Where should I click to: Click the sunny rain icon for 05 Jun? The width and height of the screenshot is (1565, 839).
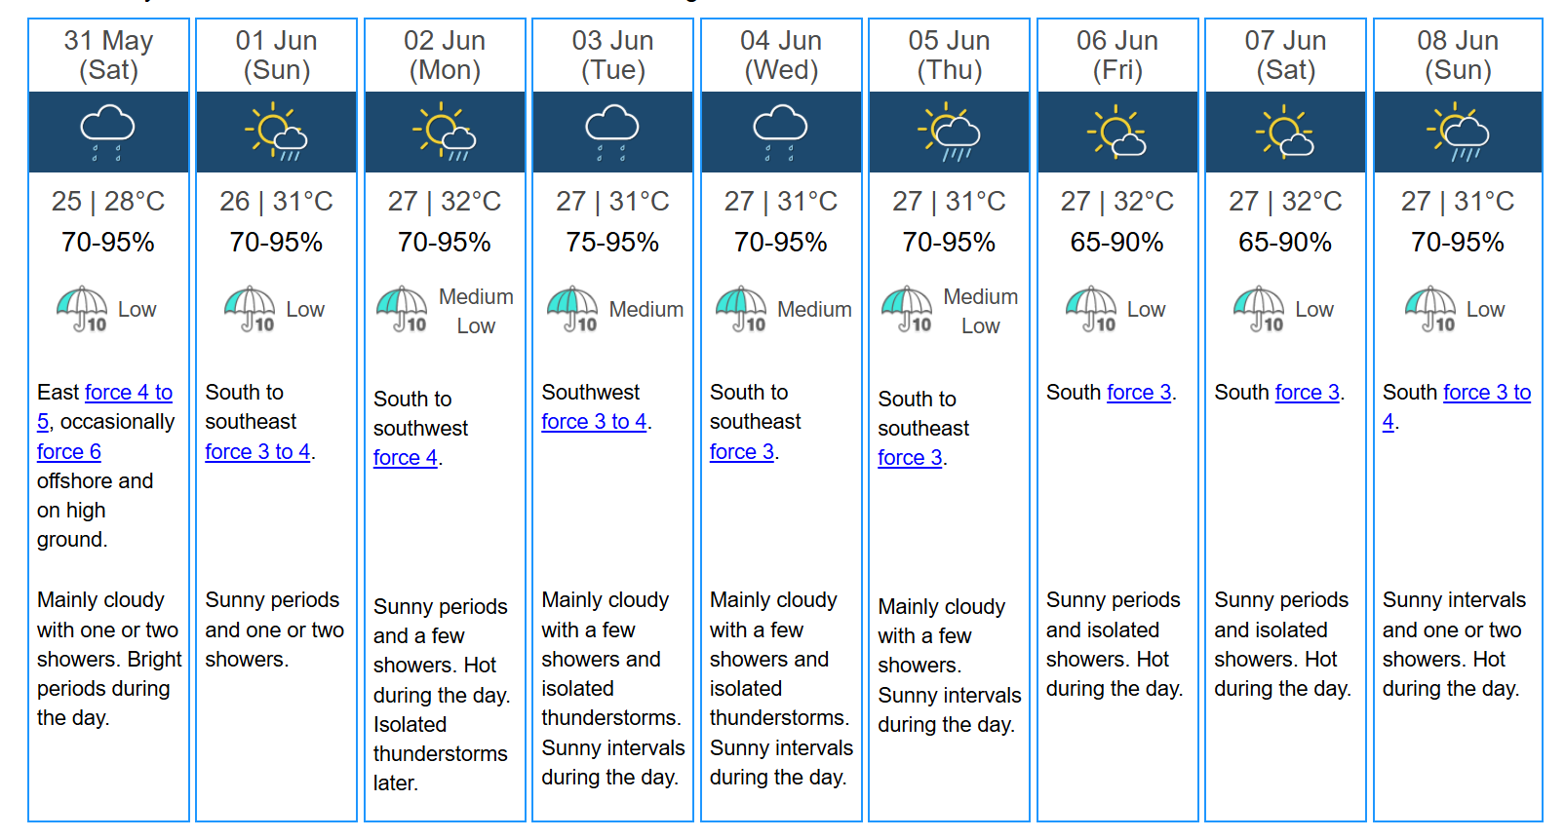(x=949, y=133)
